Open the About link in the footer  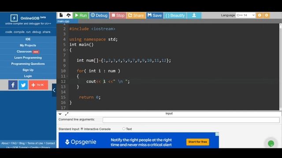5,143
